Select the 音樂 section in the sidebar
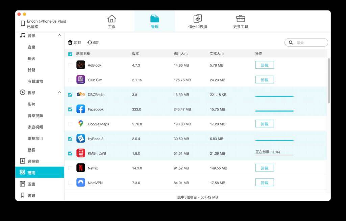This screenshot has width=346, height=221. click(x=31, y=47)
